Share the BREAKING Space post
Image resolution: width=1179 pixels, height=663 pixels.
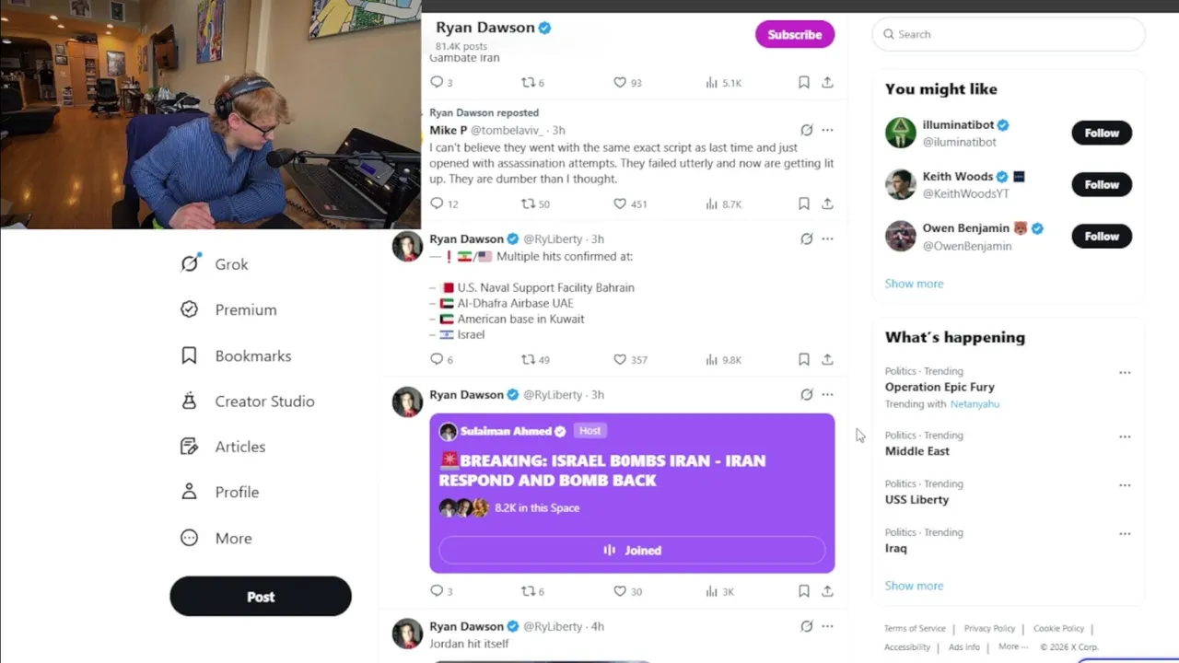[827, 591]
